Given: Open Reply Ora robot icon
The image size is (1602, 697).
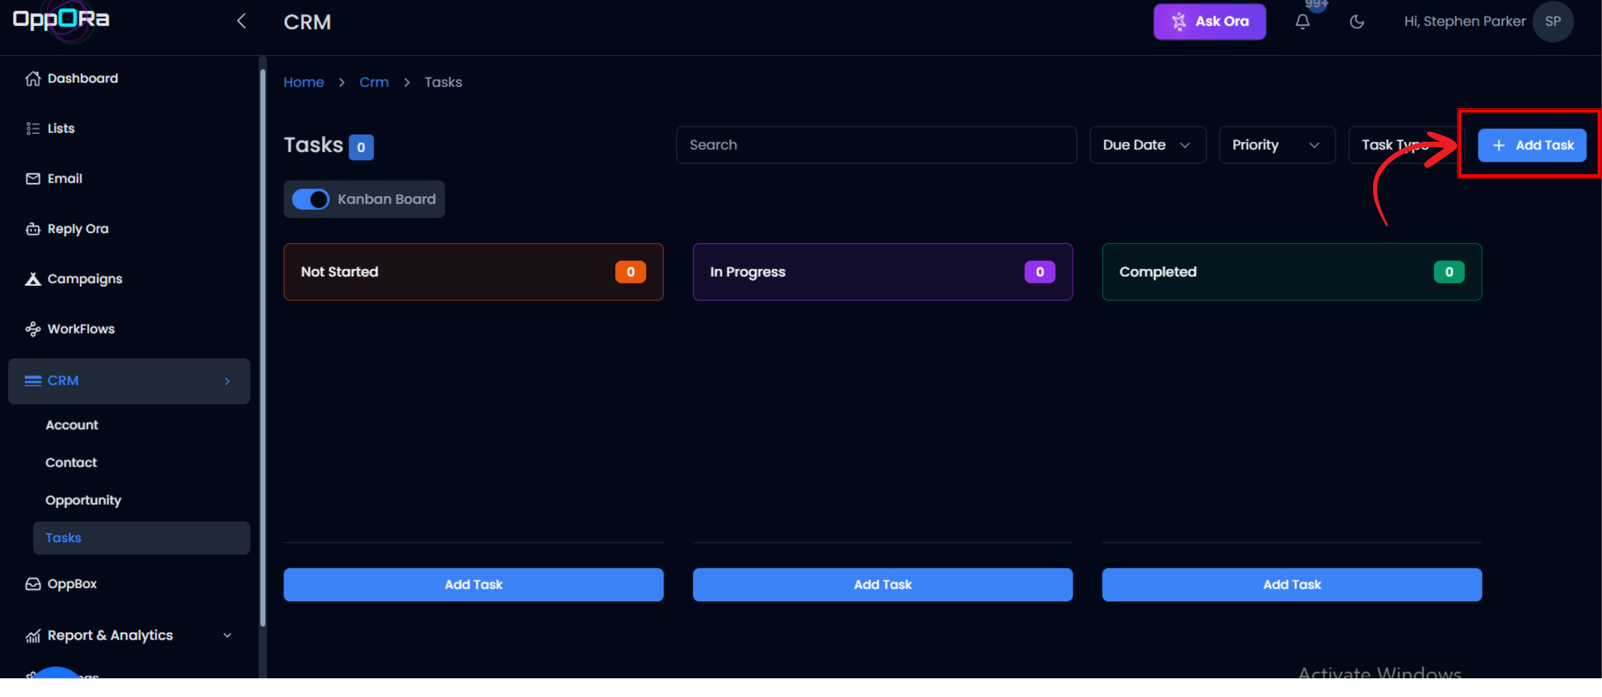Looking at the screenshot, I should (x=33, y=229).
